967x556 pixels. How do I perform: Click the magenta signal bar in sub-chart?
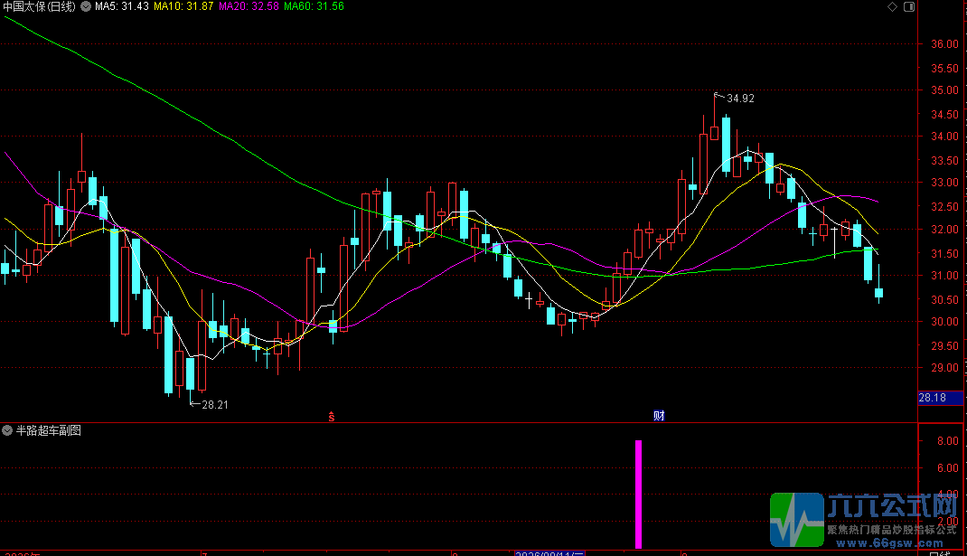(x=638, y=494)
